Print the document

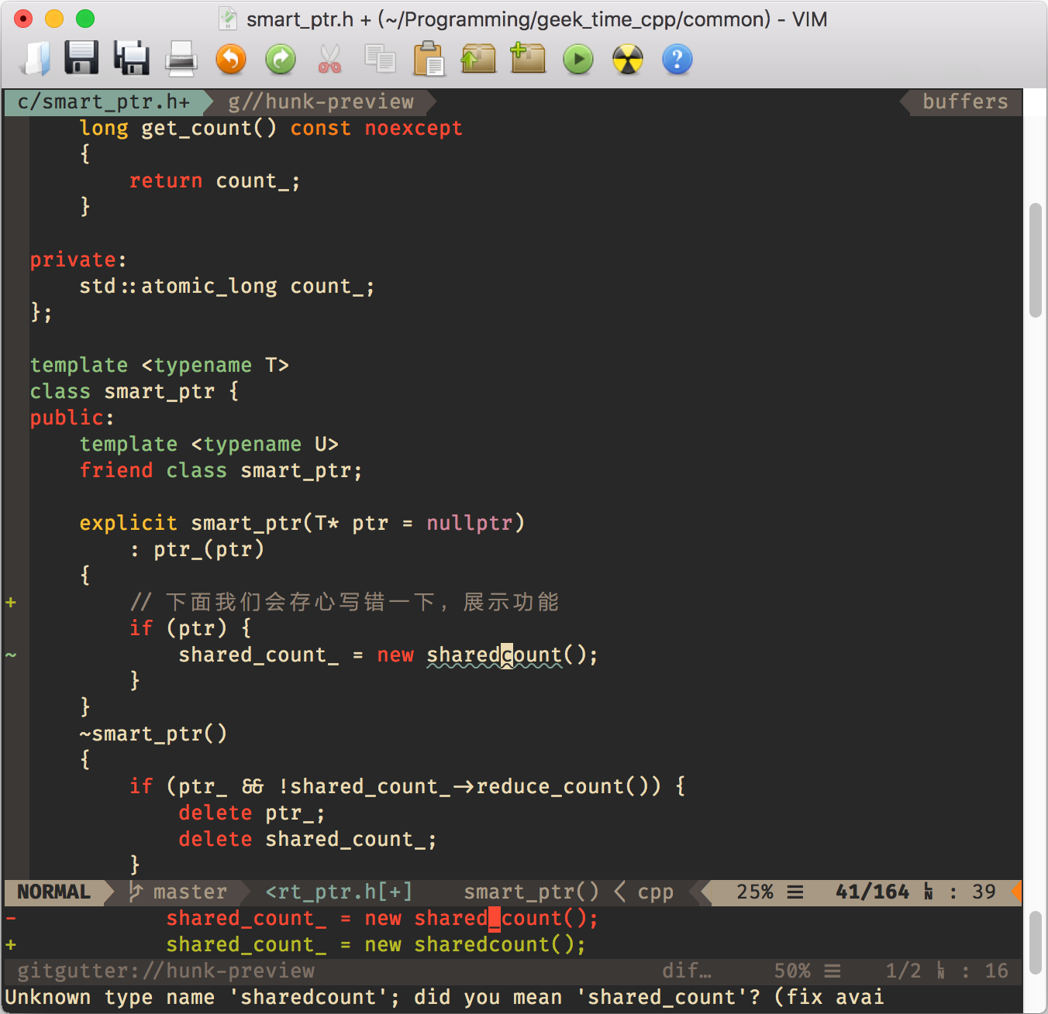[181, 59]
